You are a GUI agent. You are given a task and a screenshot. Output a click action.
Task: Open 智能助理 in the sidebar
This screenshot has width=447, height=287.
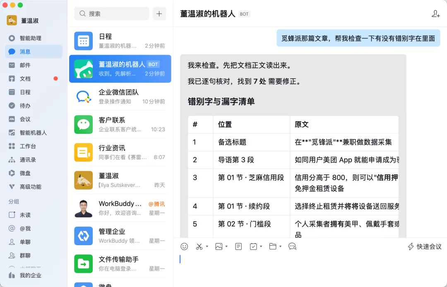(x=34, y=38)
